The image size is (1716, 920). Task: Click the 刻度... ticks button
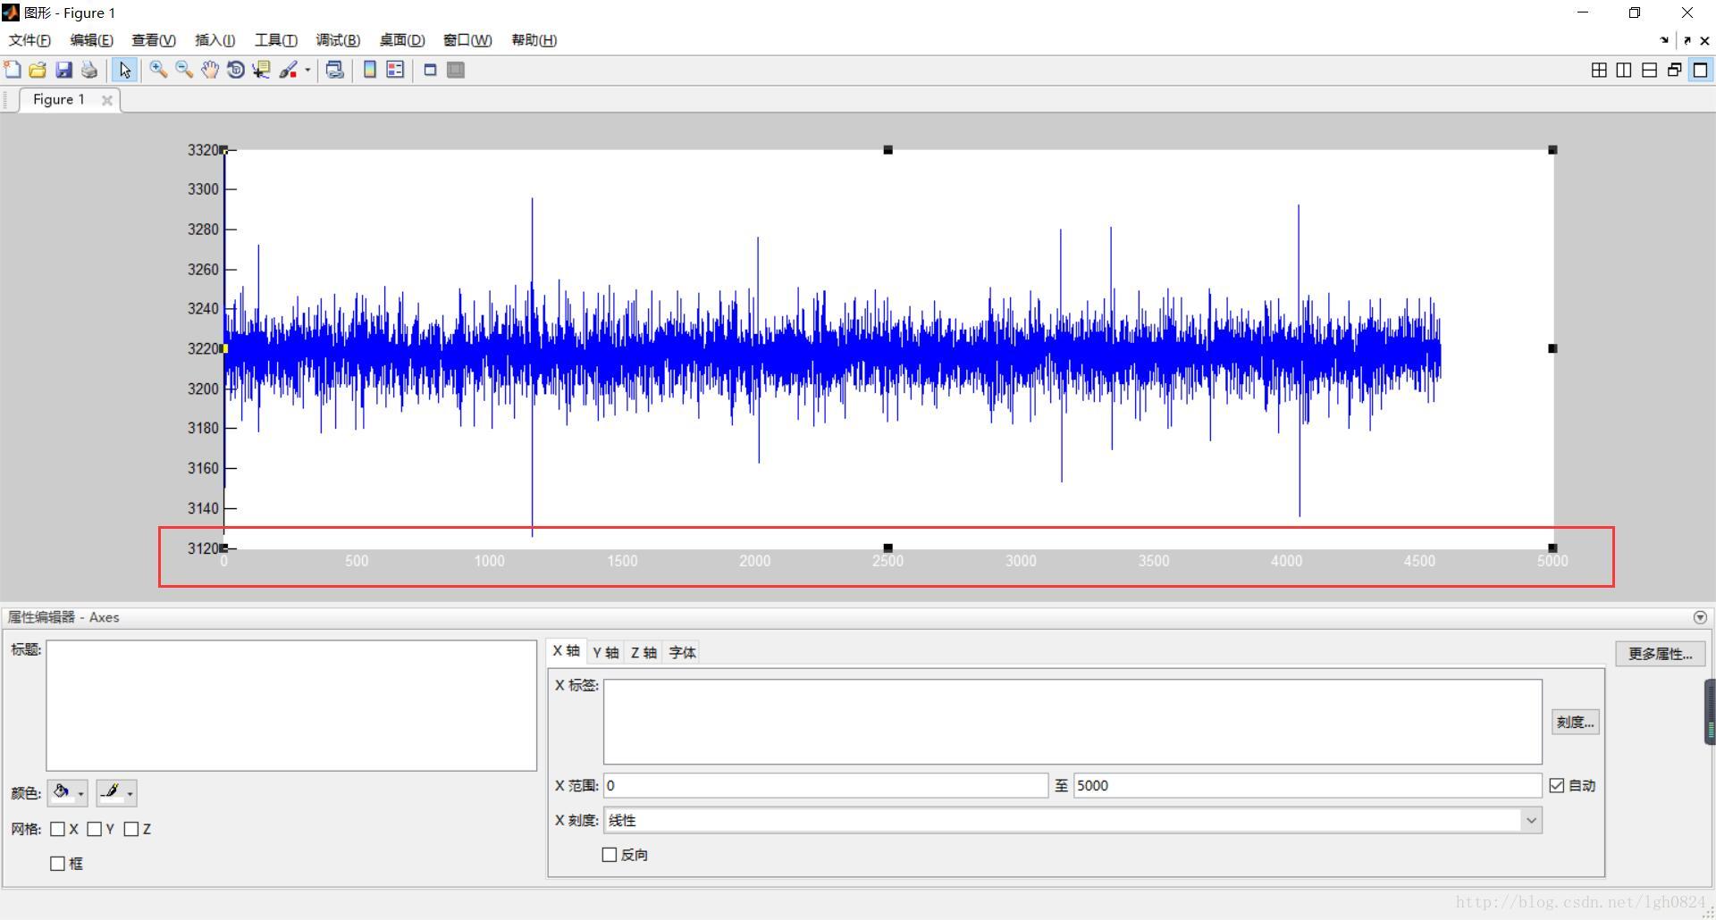coord(1575,722)
